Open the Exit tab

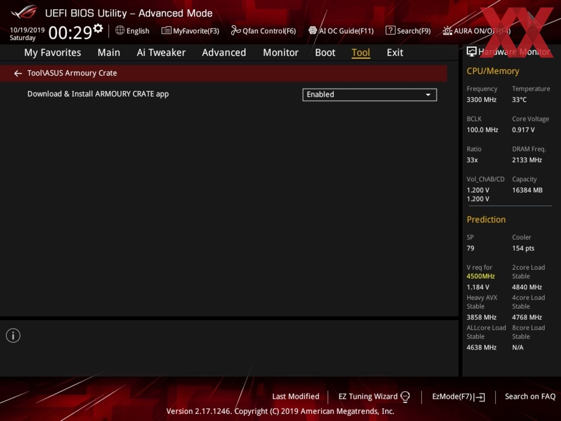pyautogui.click(x=395, y=52)
